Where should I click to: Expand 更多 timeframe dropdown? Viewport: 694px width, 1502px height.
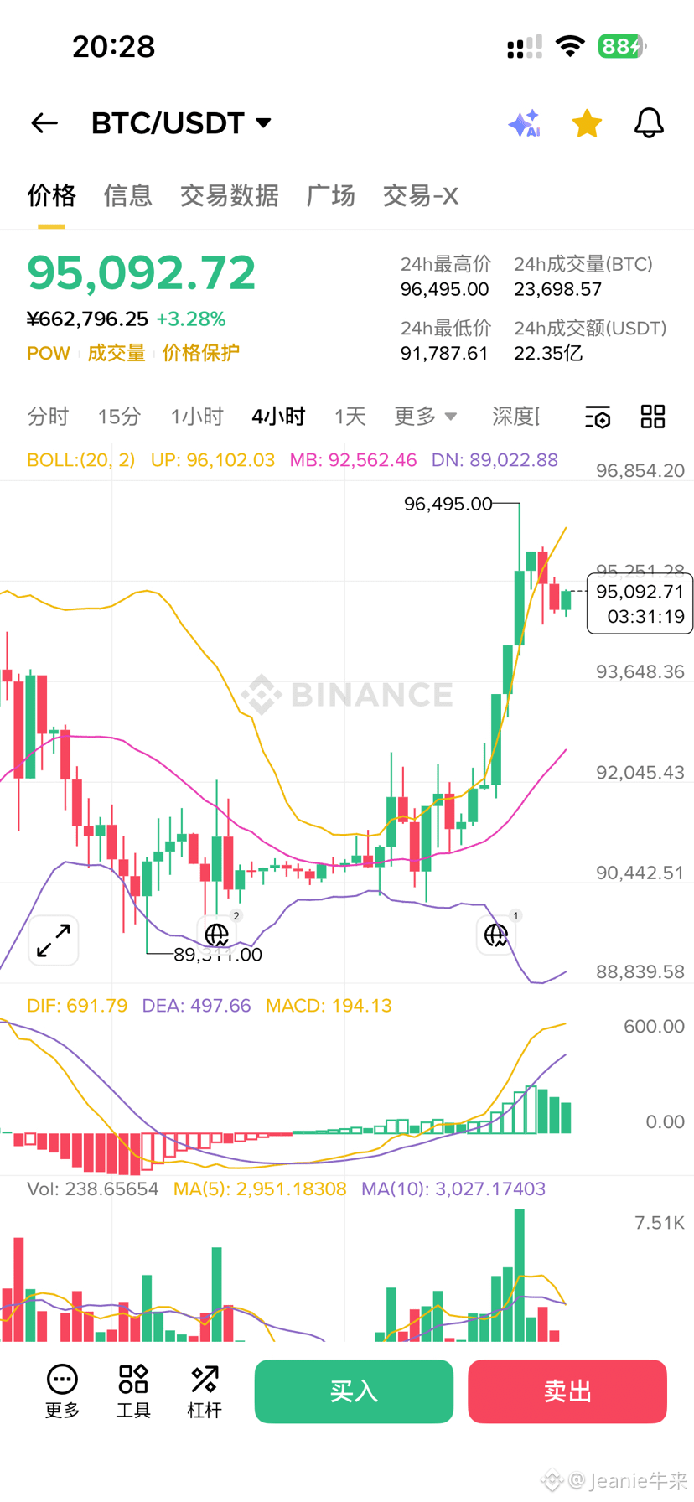(x=426, y=417)
